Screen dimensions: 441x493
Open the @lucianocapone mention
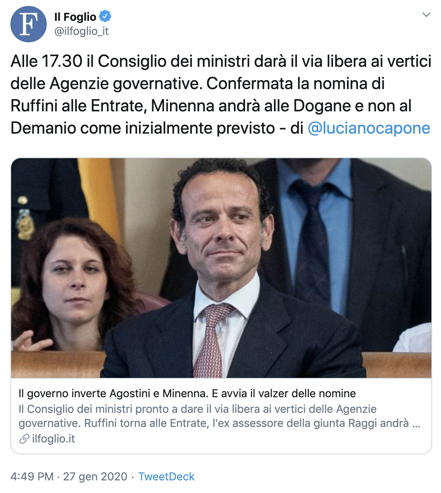[369, 128]
